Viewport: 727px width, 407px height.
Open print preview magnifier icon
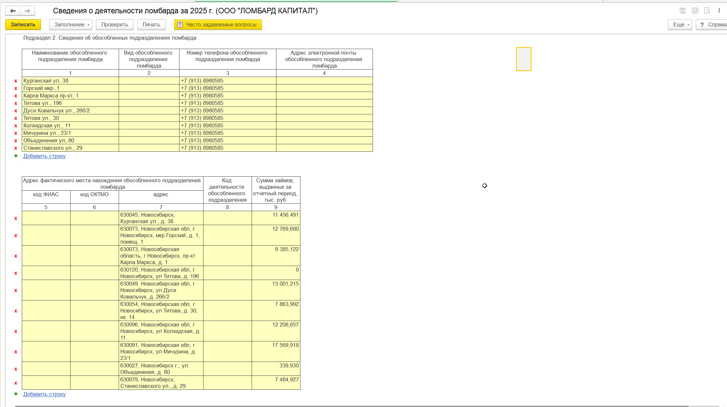click(707, 11)
